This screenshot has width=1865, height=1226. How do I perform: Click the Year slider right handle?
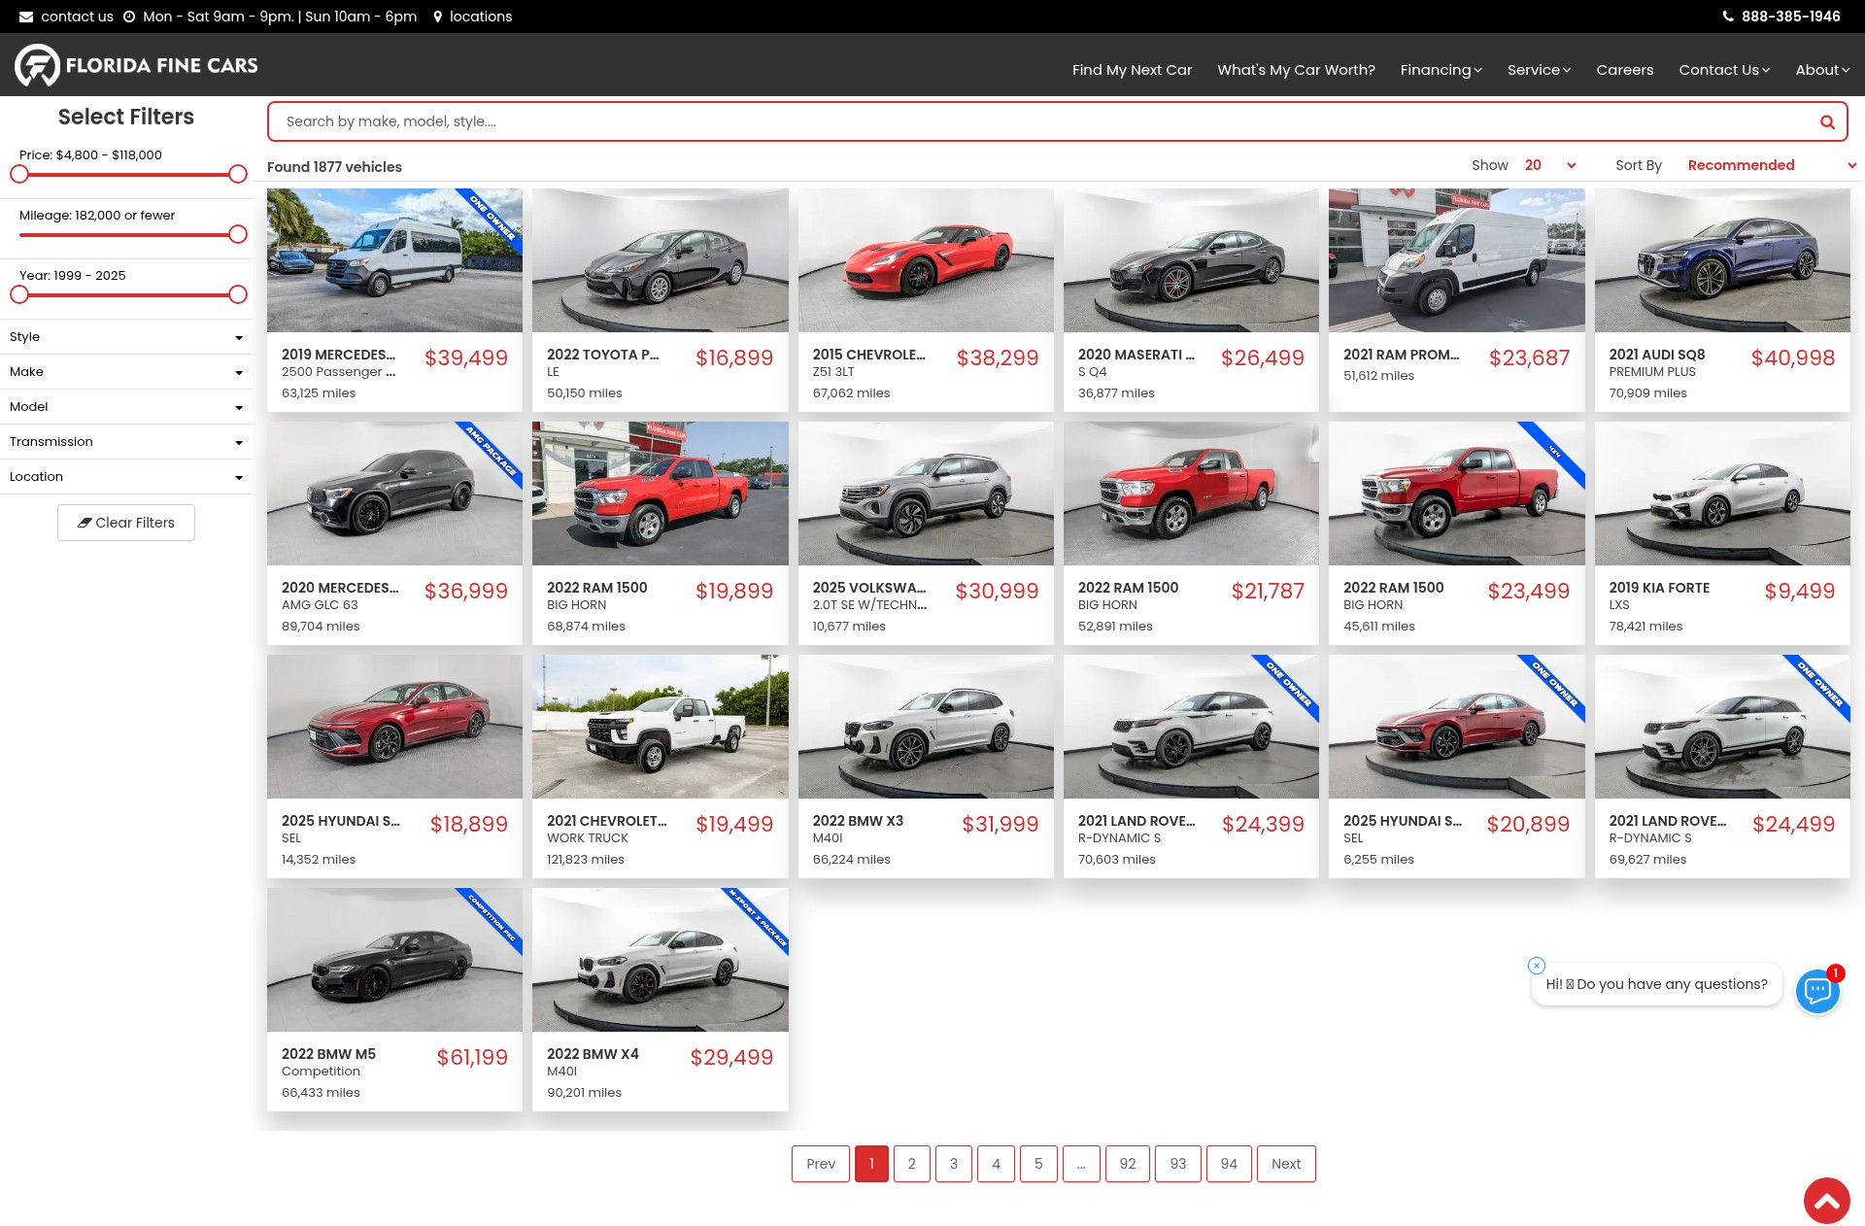[x=238, y=294]
